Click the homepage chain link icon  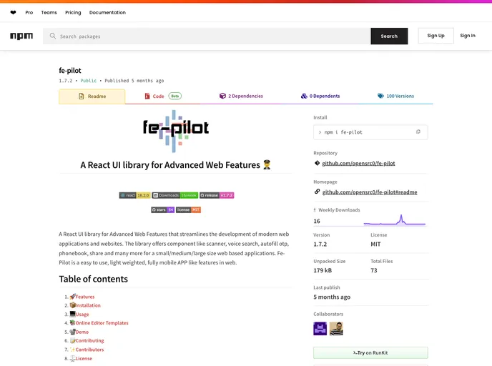[x=317, y=192]
